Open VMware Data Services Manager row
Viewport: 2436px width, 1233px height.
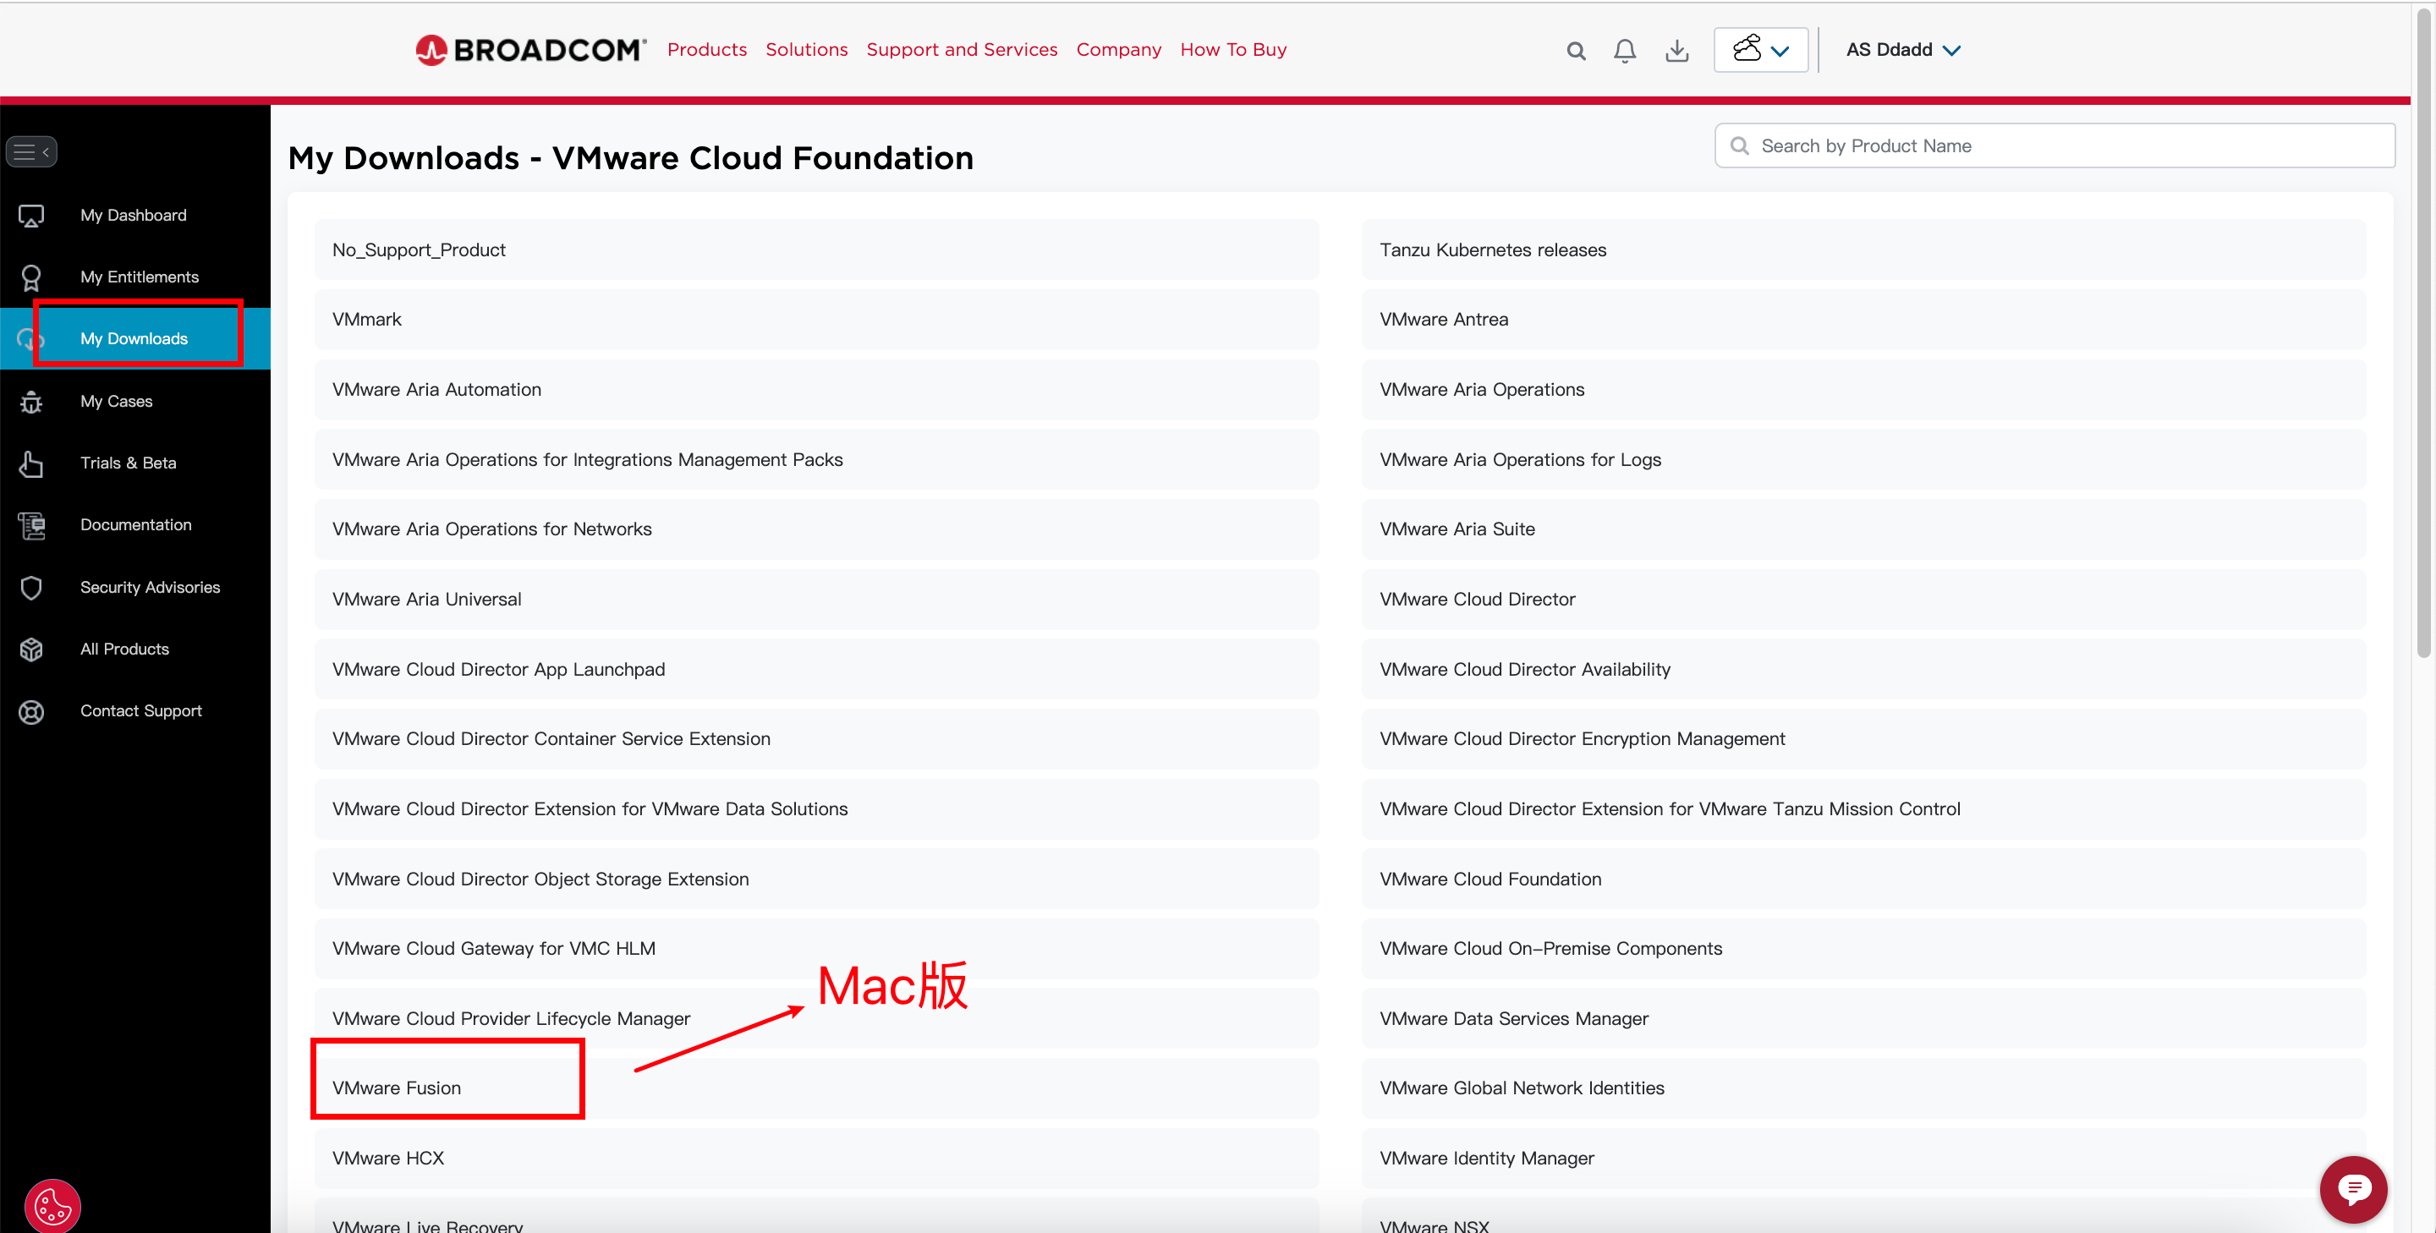point(1863,1018)
